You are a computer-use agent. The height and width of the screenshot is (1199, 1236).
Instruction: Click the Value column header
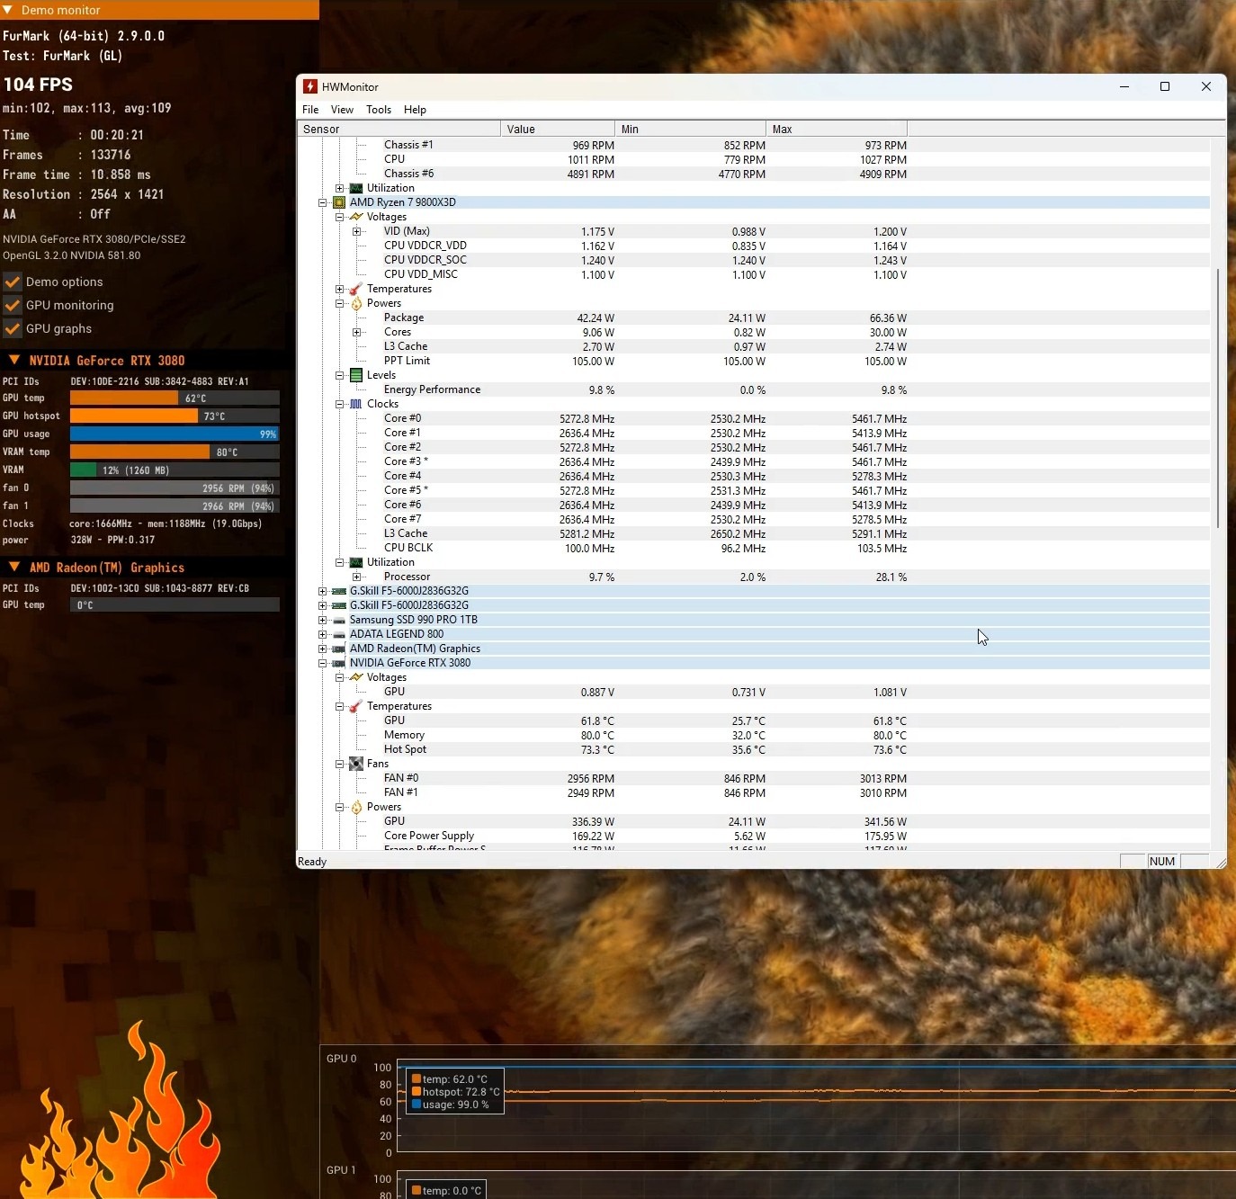558,129
